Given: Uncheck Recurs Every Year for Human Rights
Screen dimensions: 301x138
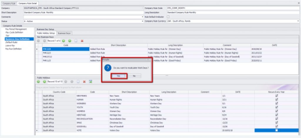Looking at the screenshot, I should [x=277, y=99].
